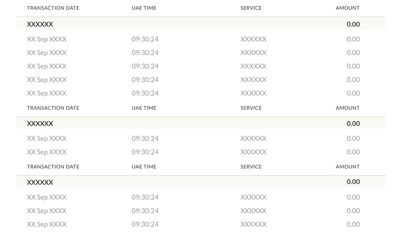Image resolution: width=402 pixels, height=244 pixels.
Task: Select the last transaction date in the middle group
Action: (47, 152)
